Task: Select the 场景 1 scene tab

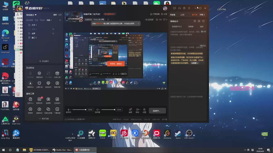Action: [x=49, y=20]
